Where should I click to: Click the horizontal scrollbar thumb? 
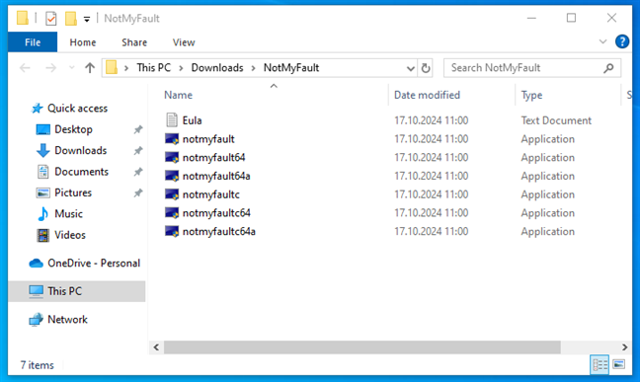(x=362, y=346)
